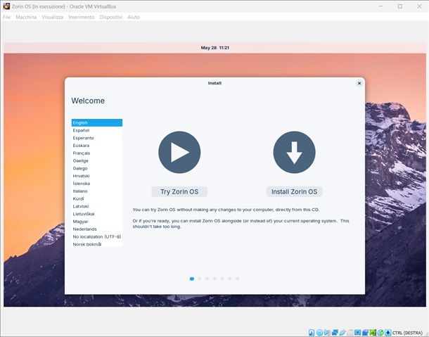Select Español in the language list
Screen dimensions: 429x337
click(97, 130)
